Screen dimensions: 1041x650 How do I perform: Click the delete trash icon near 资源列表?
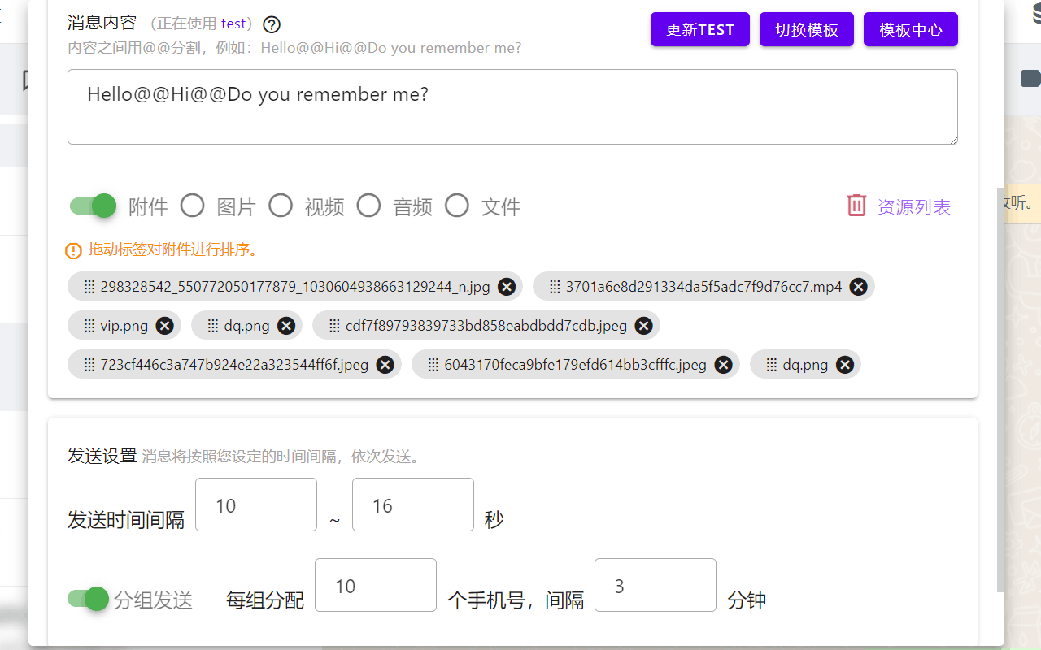point(856,206)
